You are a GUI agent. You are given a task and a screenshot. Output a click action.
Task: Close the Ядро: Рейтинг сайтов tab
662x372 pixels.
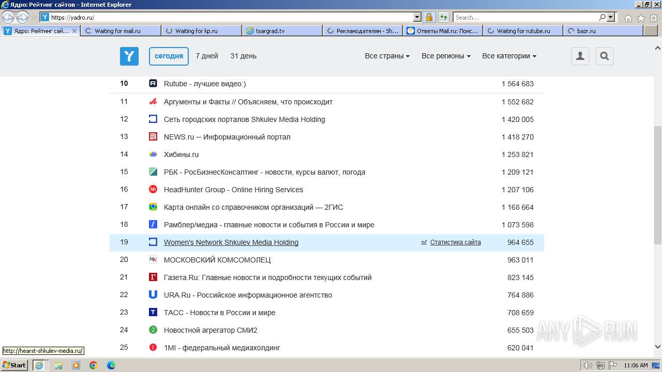pos(74,31)
